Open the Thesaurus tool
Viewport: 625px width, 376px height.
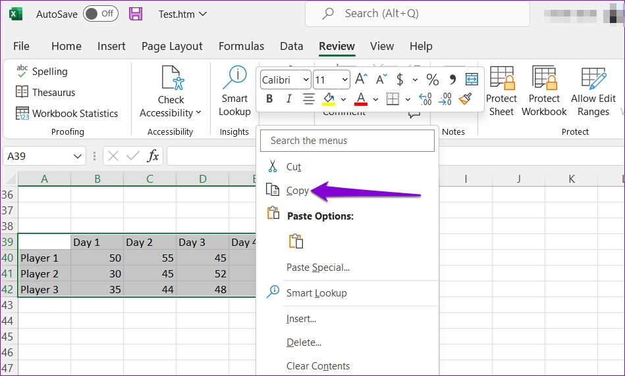tap(45, 92)
